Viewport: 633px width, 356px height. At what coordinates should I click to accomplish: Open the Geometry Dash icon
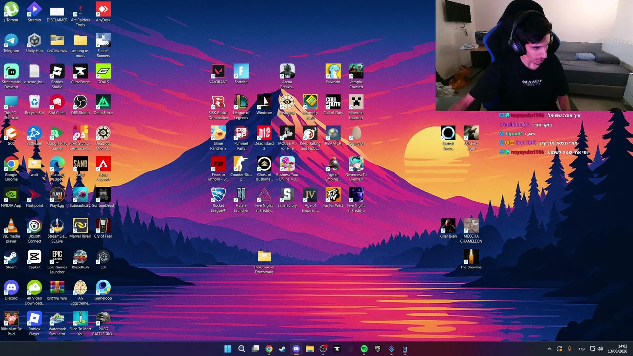tap(310, 108)
